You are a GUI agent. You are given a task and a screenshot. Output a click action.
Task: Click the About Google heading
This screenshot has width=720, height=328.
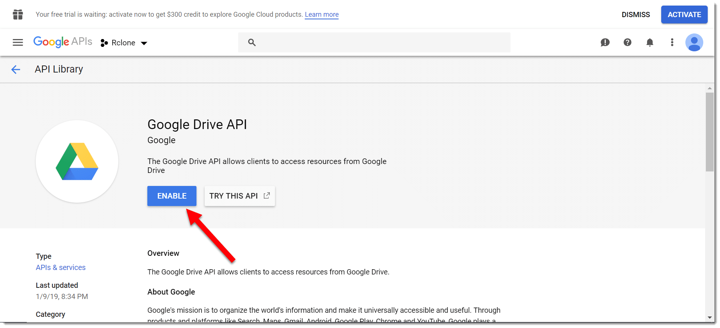[x=171, y=292]
